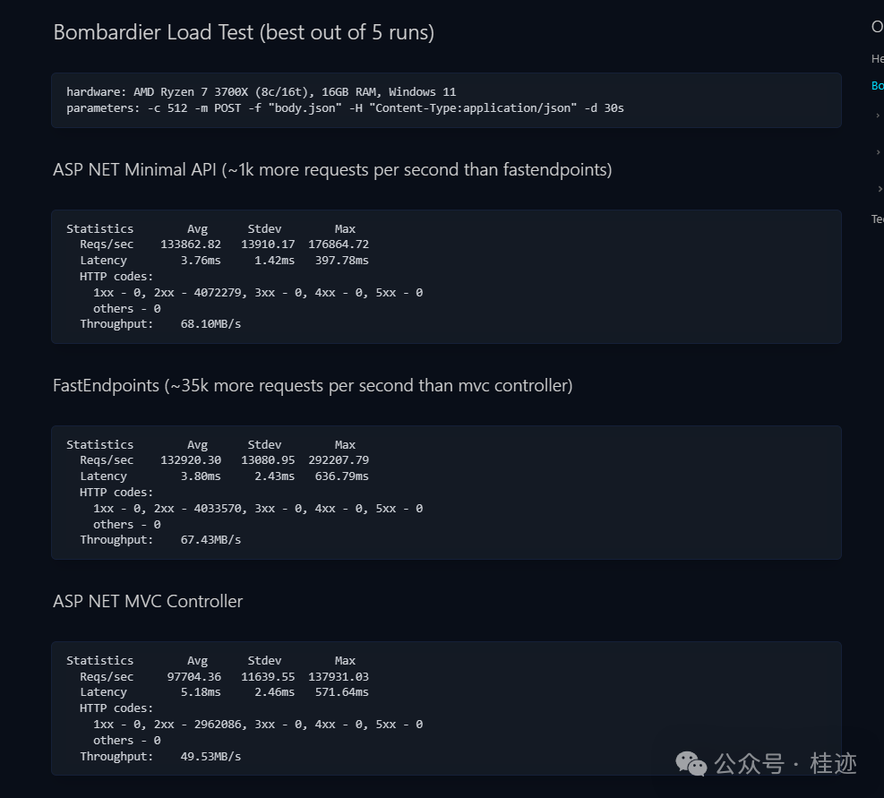Click the parameters command line in code block
The image size is (884, 798).
tap(345, 107)
